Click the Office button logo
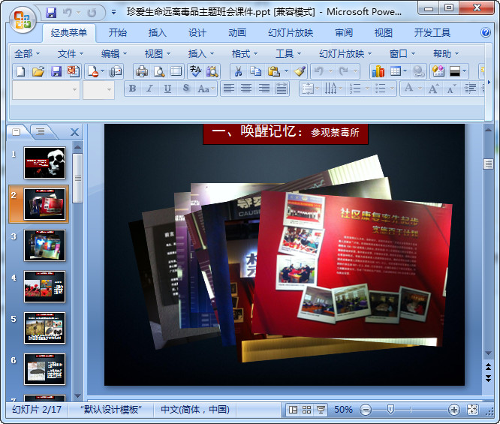 [x=22, y=19]
